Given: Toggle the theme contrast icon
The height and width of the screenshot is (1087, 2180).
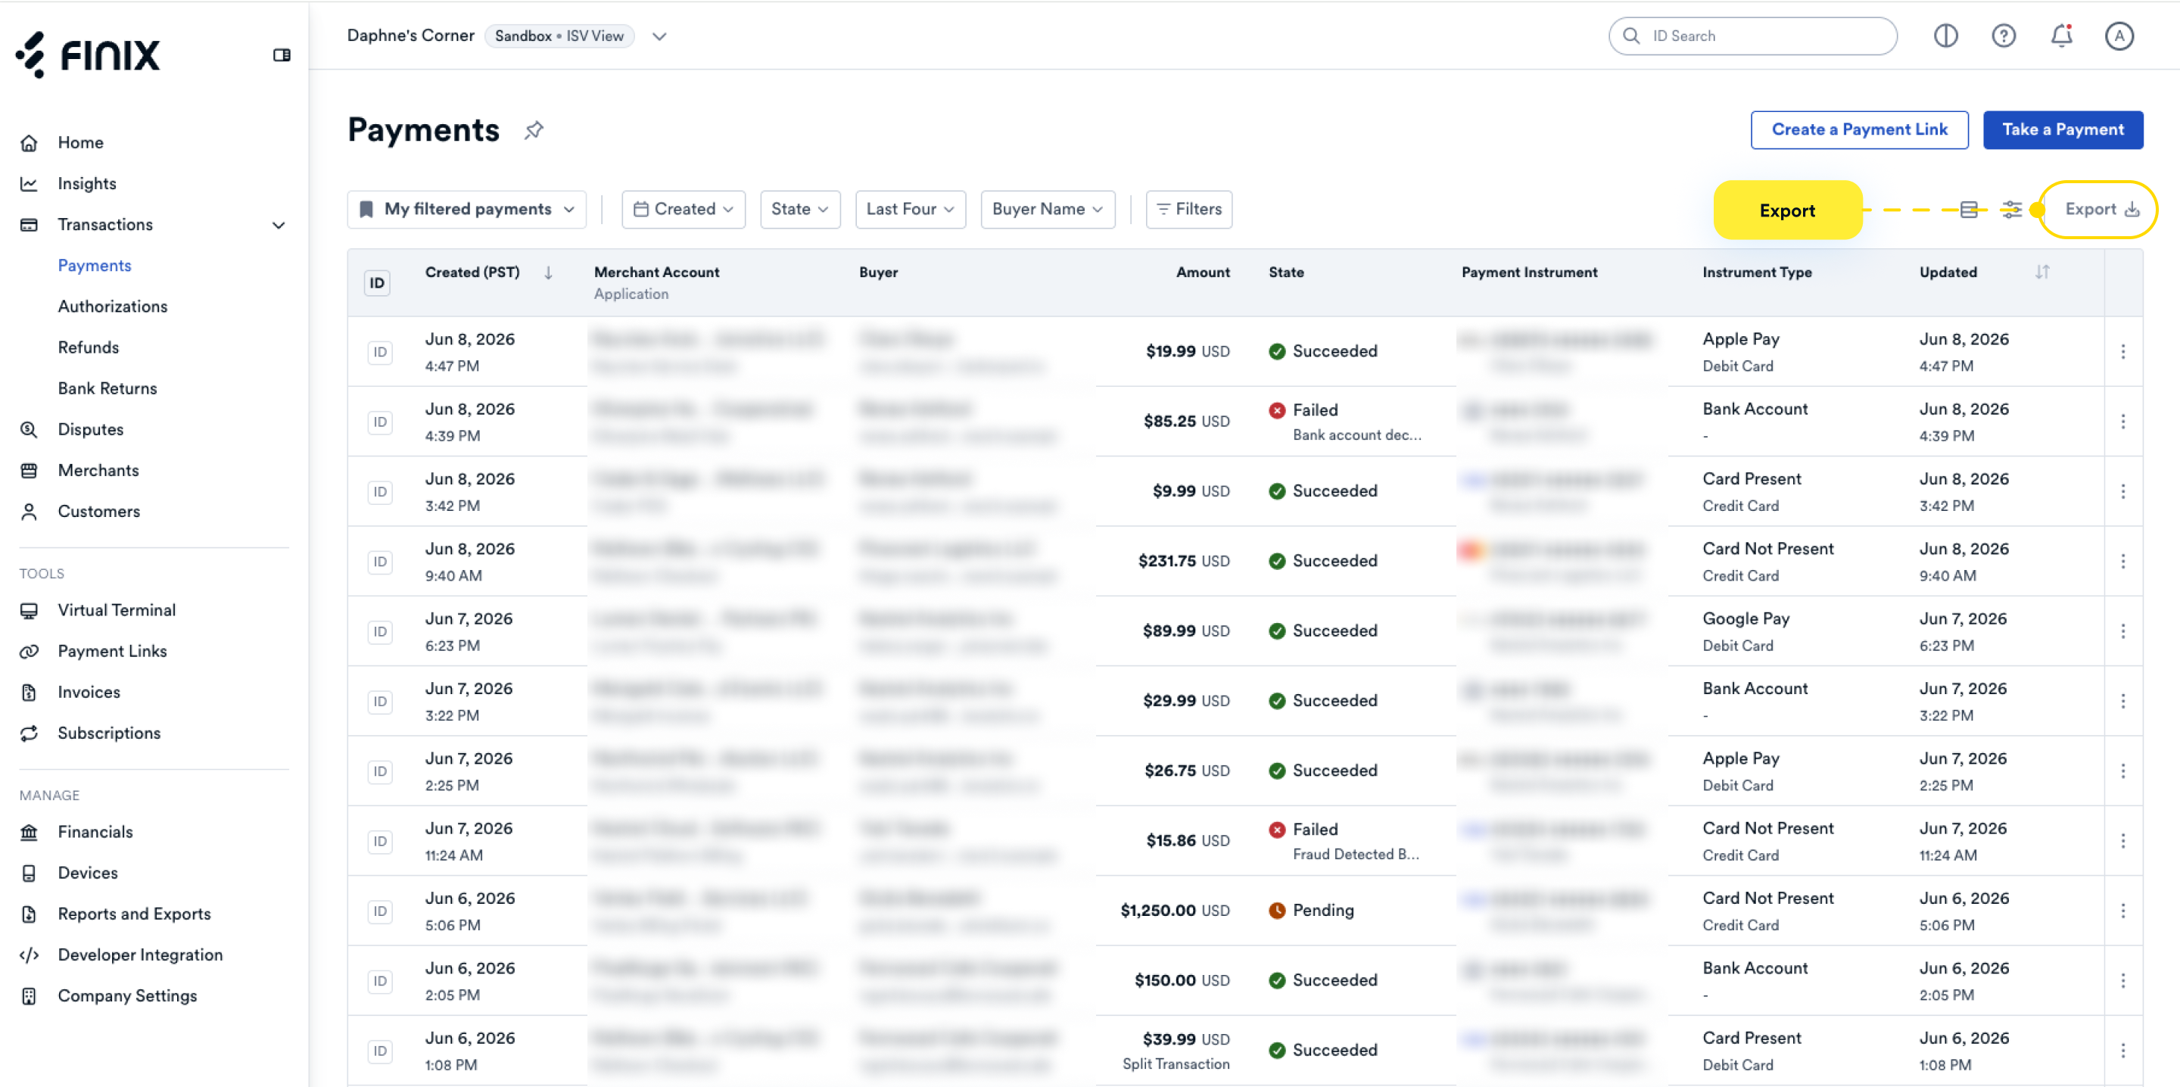Looking at the screenshot, I should click(x=1945, y=36).
